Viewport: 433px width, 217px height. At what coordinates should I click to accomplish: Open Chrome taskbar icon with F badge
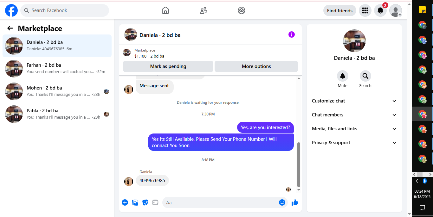pos(422,25)
